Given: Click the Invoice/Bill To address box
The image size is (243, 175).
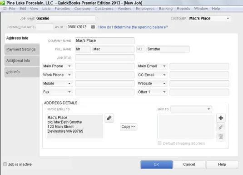Looking at the screenshot, I should (74, 126).
